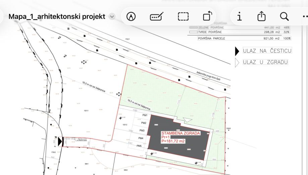Click the ULAZ NA ČESTICU legend text
The width and height of the screenshot is (308, 175).
click(x=267, y=51)
